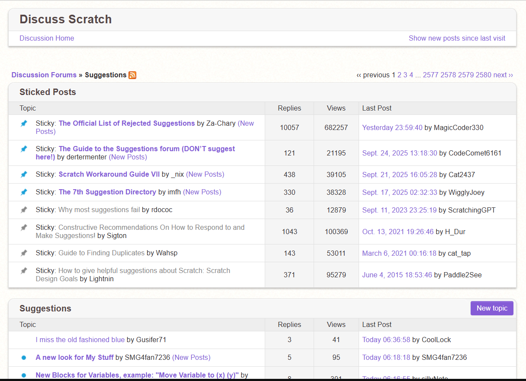Open last post Oct. 13, 2021 19:26:46
This screenshot has width=526, height=381.
398,232
